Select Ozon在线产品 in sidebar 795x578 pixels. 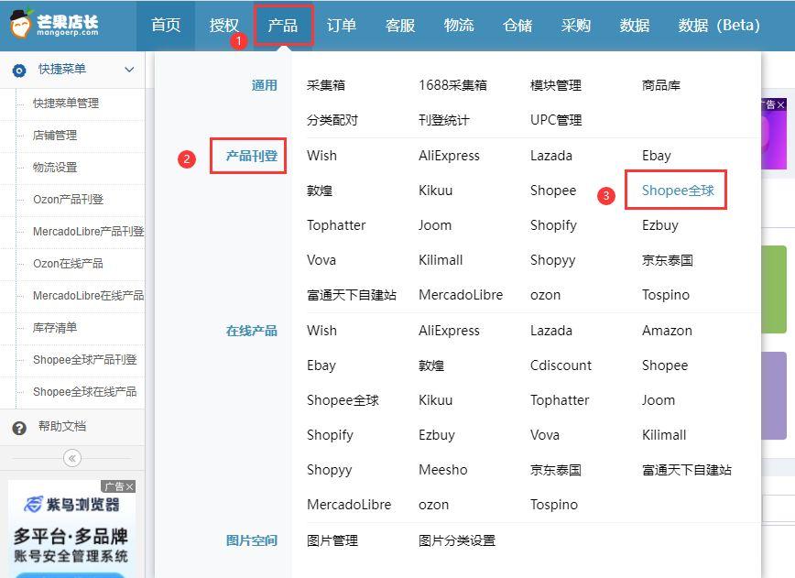point(68,264)
